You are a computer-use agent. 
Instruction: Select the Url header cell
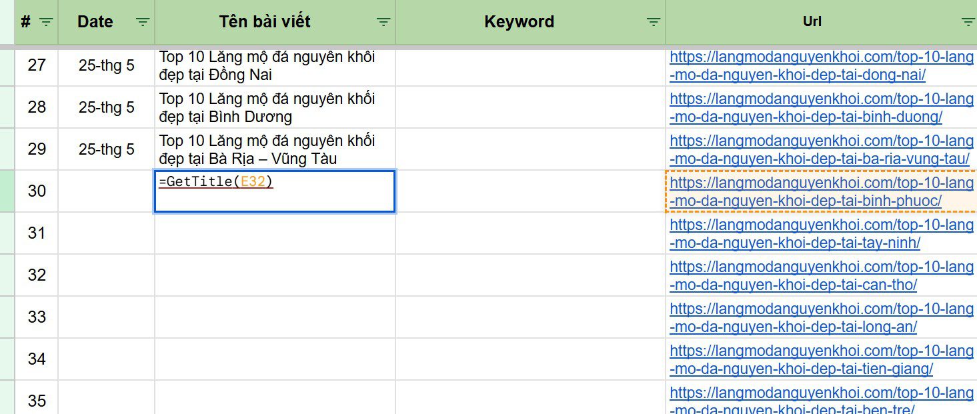pos(821,22)
